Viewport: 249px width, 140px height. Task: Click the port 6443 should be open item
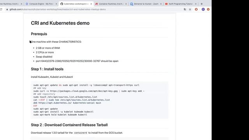(77, 61)
